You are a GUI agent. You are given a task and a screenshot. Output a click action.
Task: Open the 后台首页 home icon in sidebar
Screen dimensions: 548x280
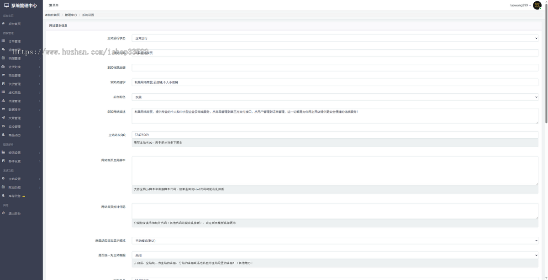coord(3,24)
